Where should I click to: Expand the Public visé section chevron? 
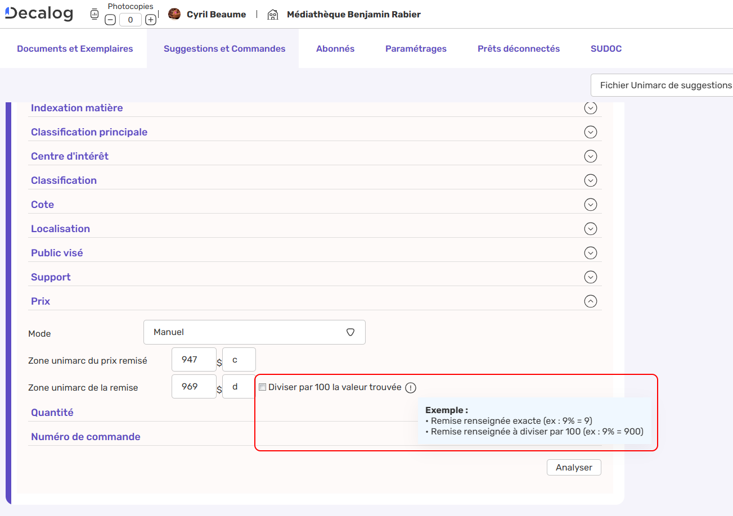(591, 253)
